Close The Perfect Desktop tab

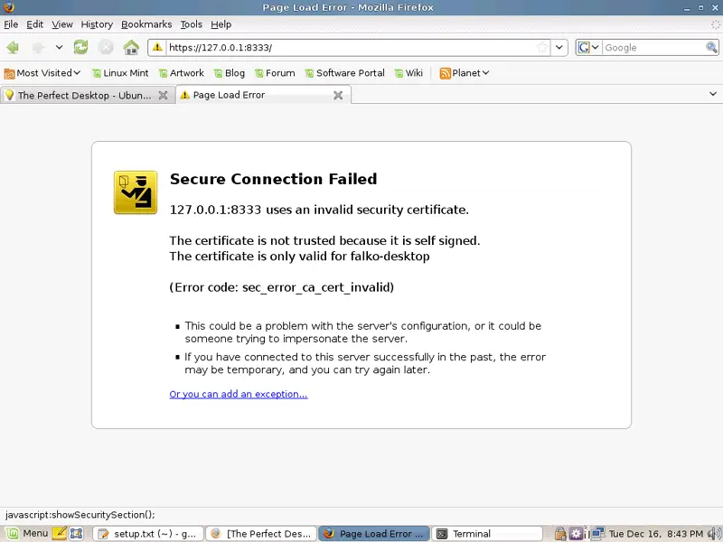pos(163,95)
